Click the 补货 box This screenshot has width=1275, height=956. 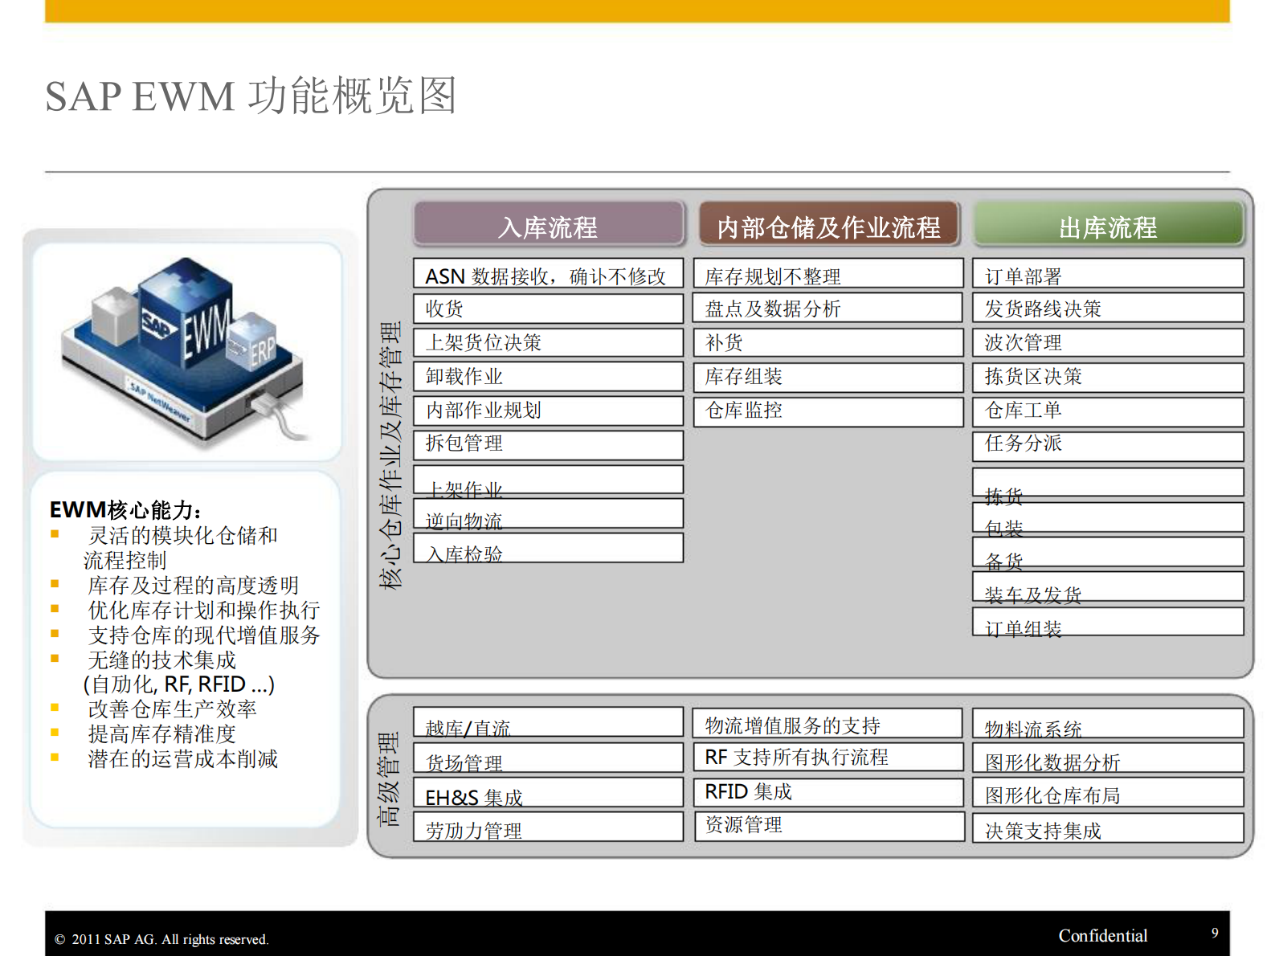[828, 342]
